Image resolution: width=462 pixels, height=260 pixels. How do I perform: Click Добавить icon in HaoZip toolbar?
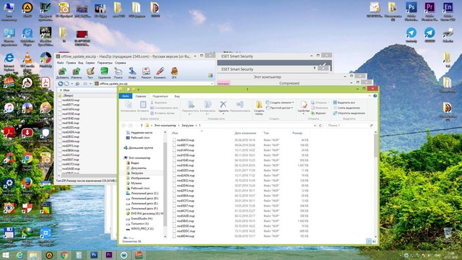click(62, 73)
